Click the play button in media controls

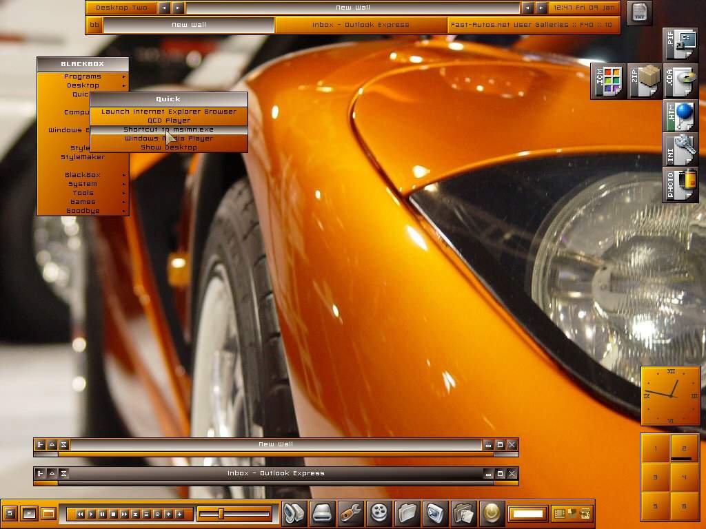coord(92,514)
